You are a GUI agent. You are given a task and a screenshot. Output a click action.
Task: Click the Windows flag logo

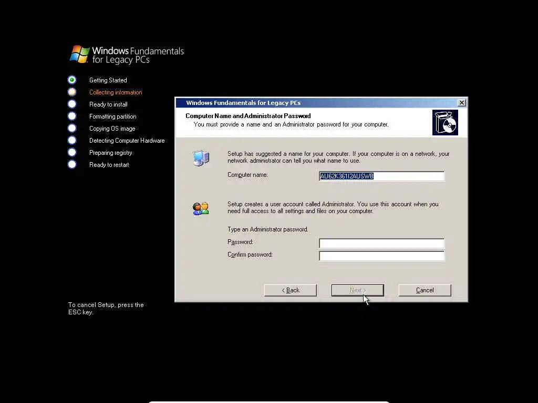[x=80, y=54]
